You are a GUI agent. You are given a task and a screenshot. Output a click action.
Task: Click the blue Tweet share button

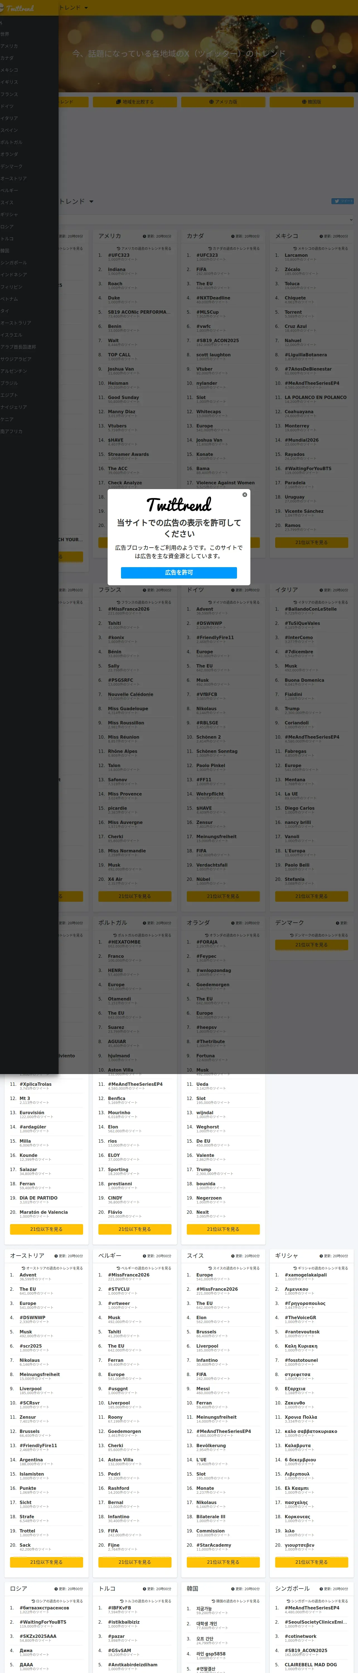(x=342, y=201)
